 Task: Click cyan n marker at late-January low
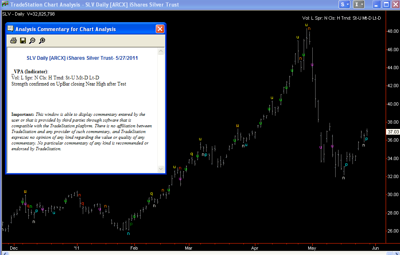pyautogui.click(x=128, y=234)
